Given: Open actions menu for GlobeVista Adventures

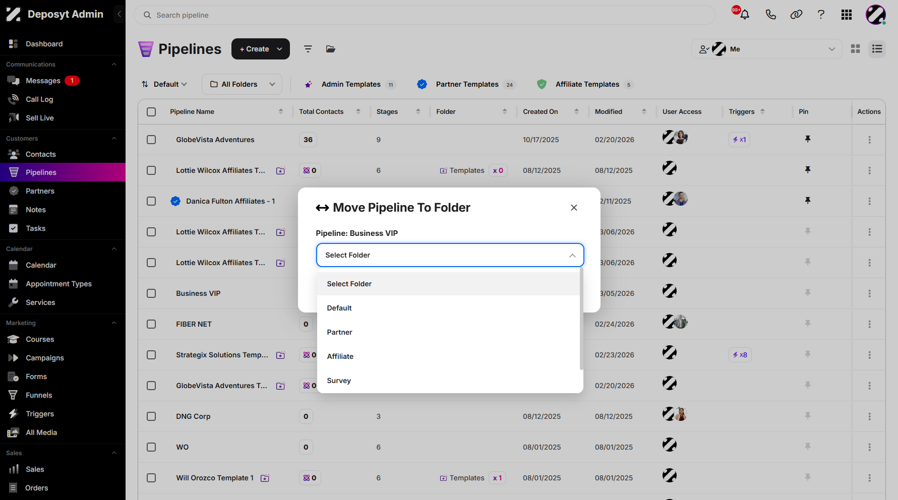Looking at the screenshot, I should click(x=869, y=140).
